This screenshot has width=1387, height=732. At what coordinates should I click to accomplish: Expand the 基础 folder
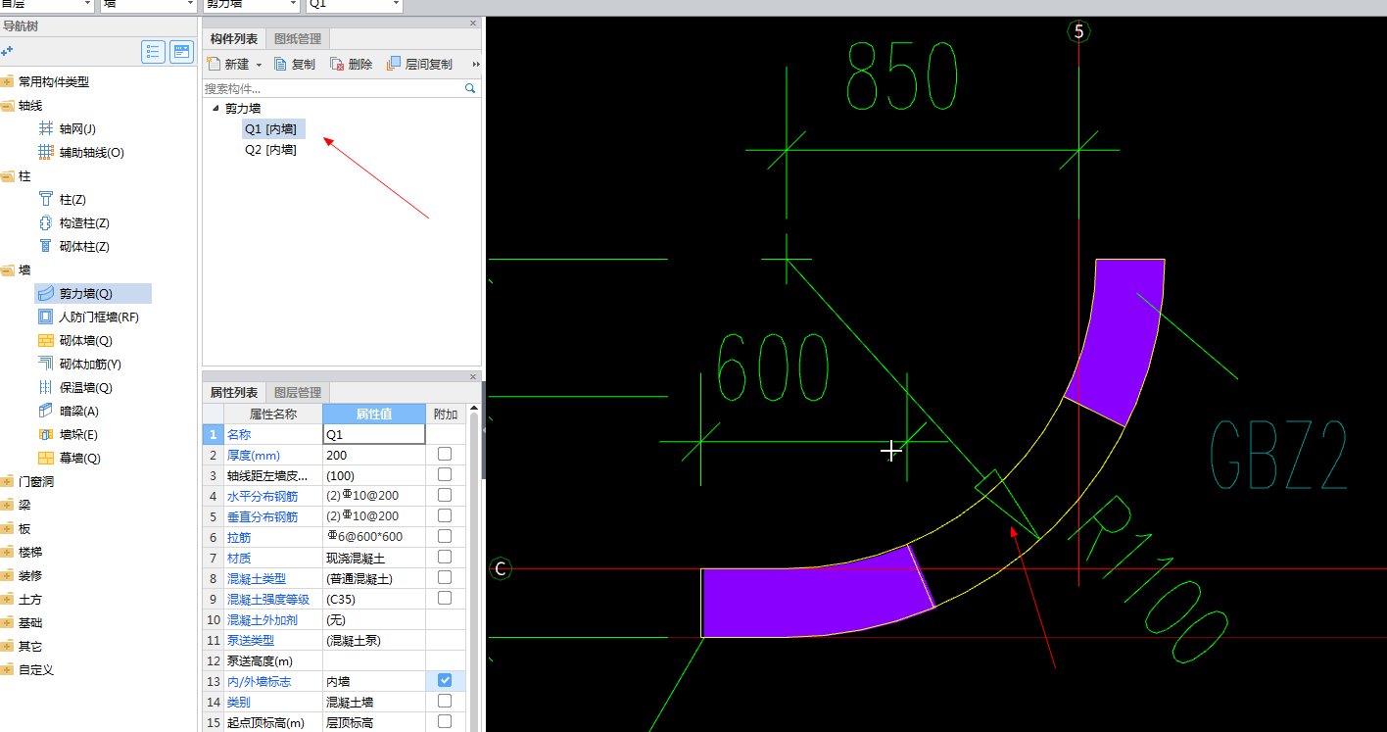click(x=8, y=622)
